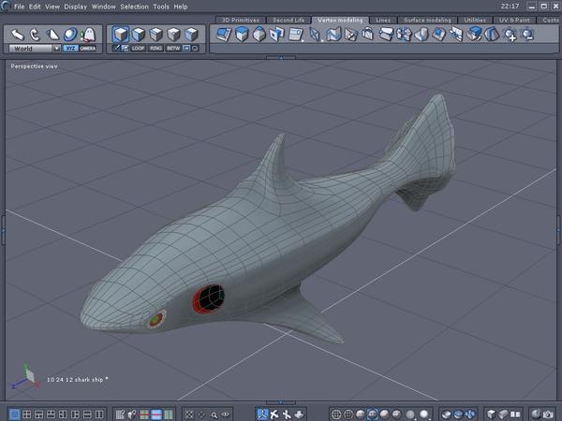Click the blue-topped cube extrude tool
Image resolution: width=562 pixels, height=421 pixels.
[242, 35]
